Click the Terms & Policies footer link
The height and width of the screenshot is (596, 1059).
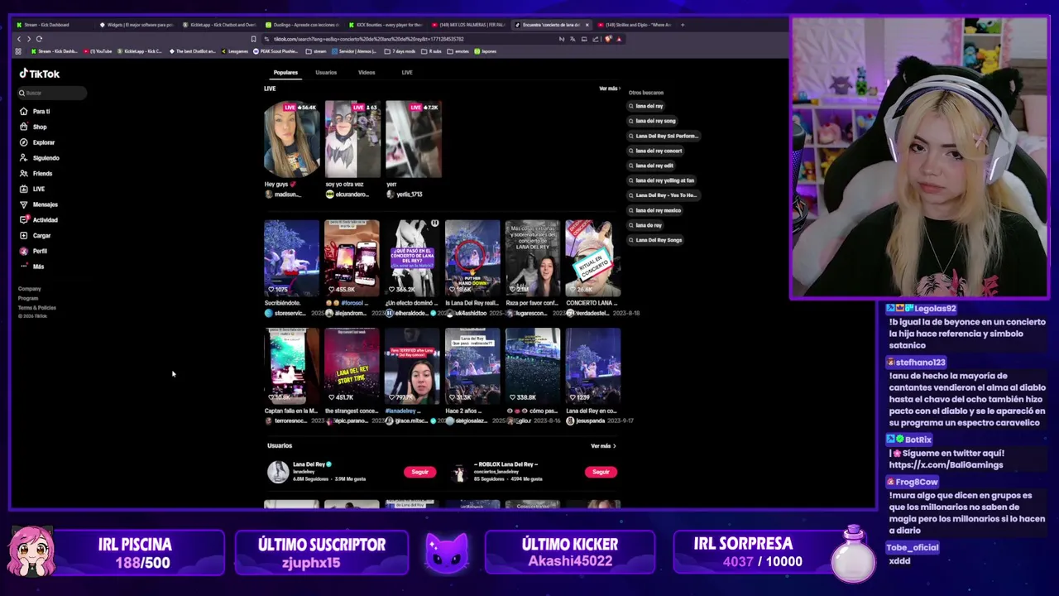pos(37,308)
